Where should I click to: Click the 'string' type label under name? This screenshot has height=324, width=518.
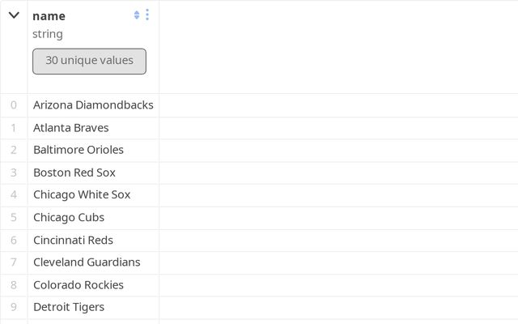48,34
